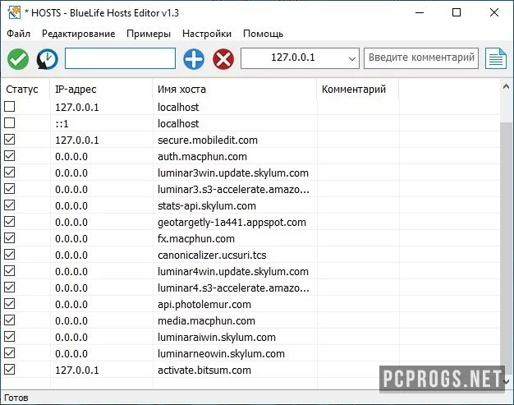This screenshot has width=514, height=405.
Task: Select the auth.macphun.com hostname
Action: tap(202, 156)
